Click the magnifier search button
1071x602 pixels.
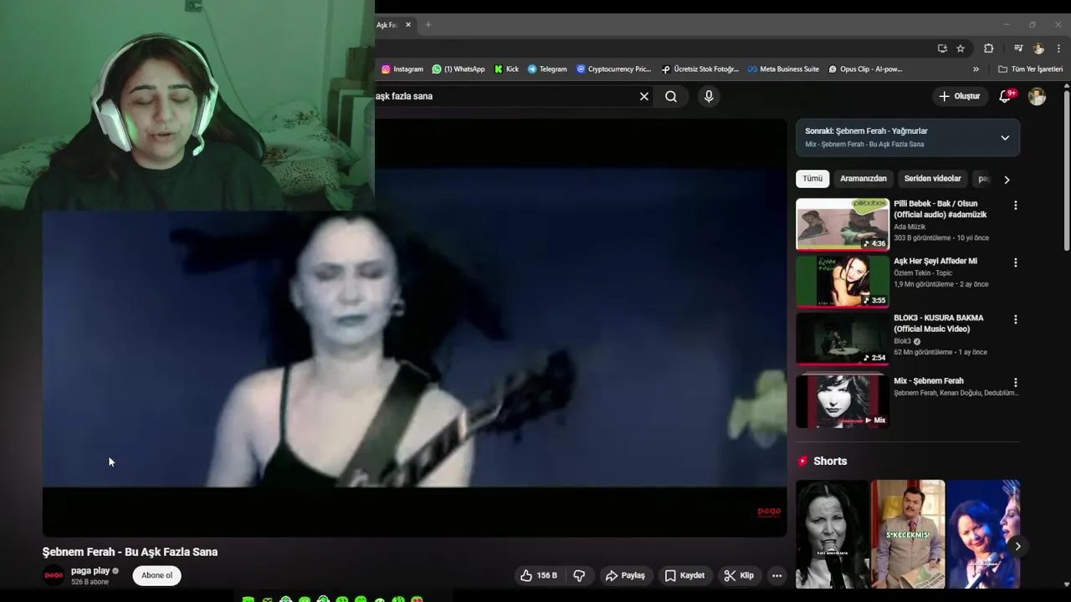pos(671,96)
